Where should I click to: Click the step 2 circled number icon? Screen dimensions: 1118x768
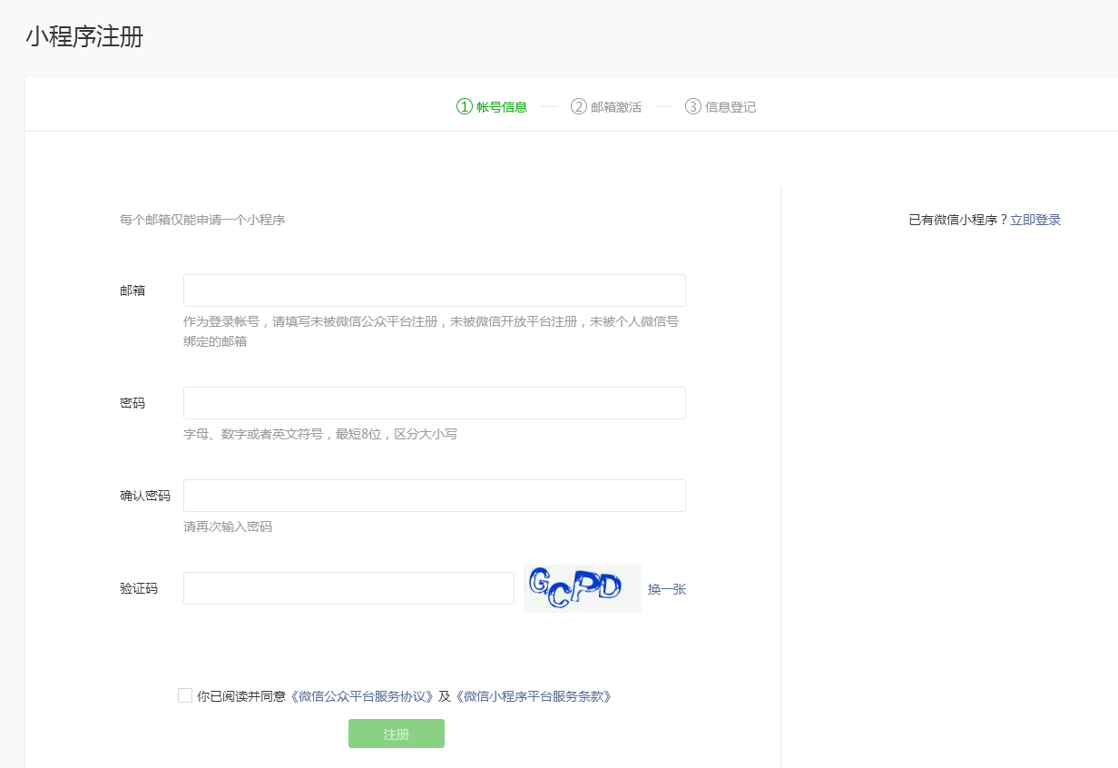(579, 106)
